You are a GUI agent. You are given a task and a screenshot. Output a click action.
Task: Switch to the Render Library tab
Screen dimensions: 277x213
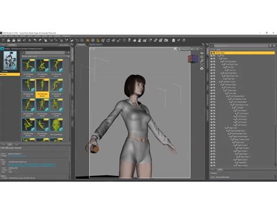(x=96, y=44)
